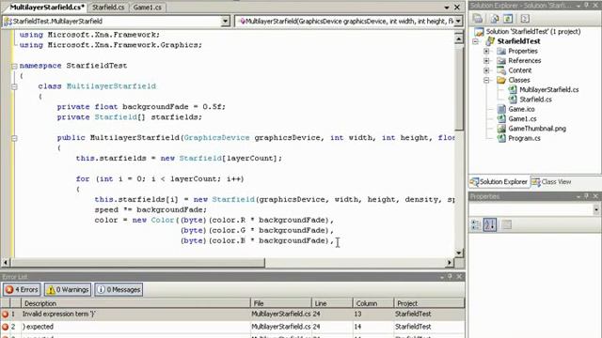Collapse the StarfieldTest project node

tap(476, 41)
